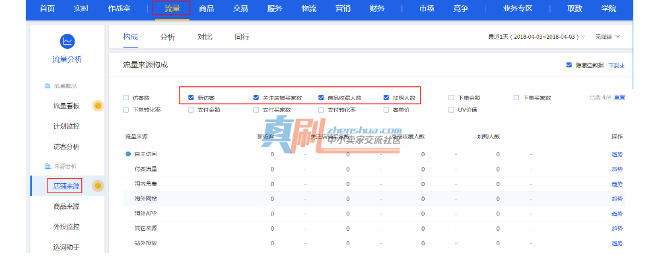665x269 pixels.
Task: Open 外投监控 in the sidebar
Action: pyautogui.click(x=67, y=227)
